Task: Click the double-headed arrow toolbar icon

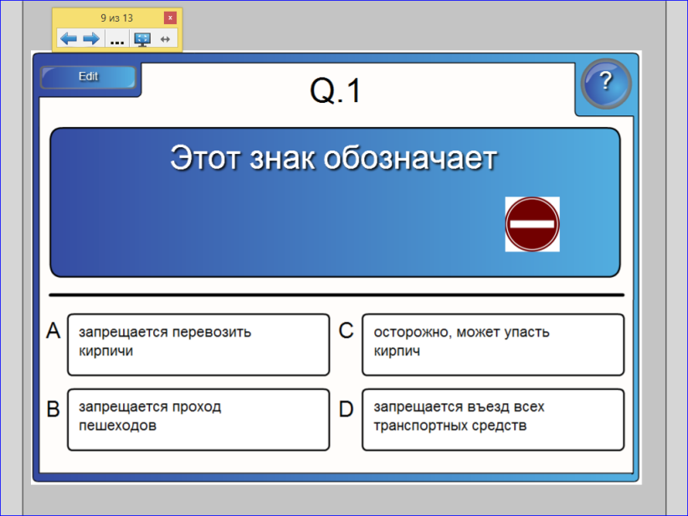Action: click(165, 39)
